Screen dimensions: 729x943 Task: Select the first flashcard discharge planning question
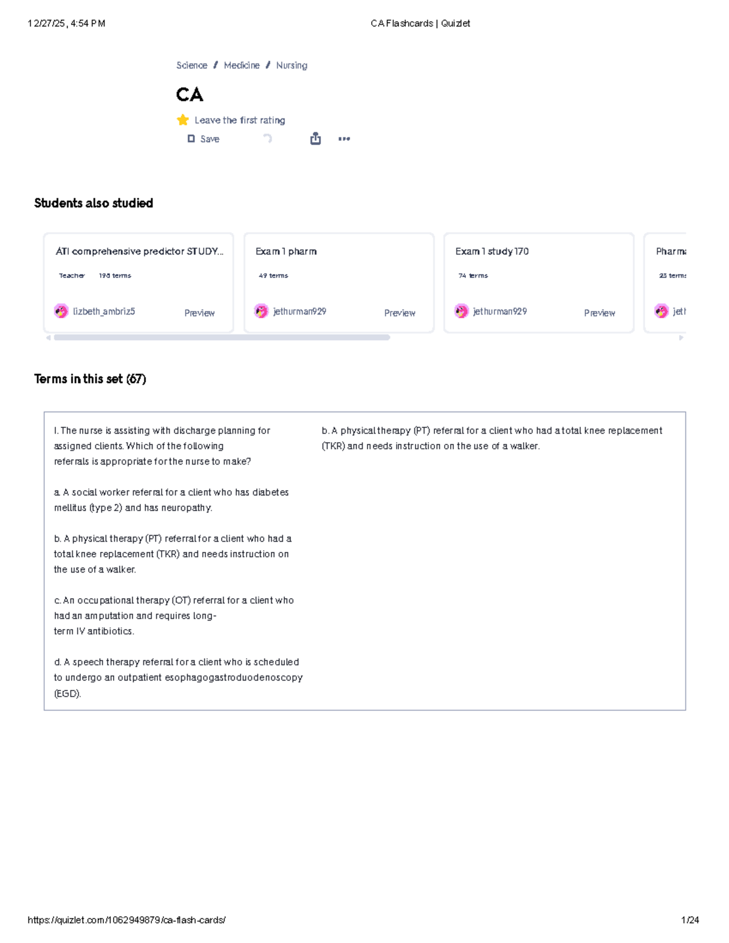tap(178, 562)
